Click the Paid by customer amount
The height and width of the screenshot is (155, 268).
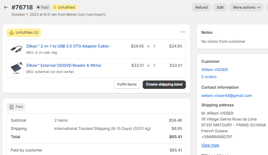pos(176,150)
